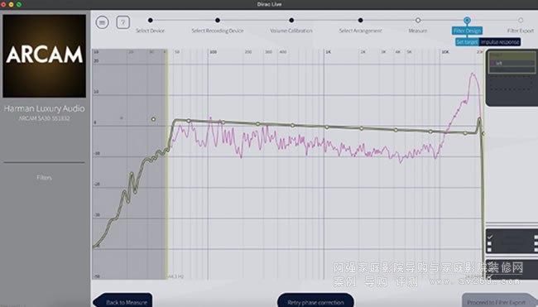Go to the Select Device step dot
Image resolution: width=538 pixels, height=307 pixels.
click(151, 20)
